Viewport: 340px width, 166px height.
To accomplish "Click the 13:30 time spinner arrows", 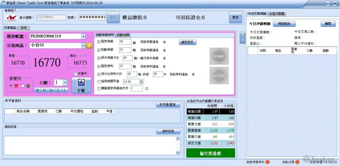I will click(141, 82).
